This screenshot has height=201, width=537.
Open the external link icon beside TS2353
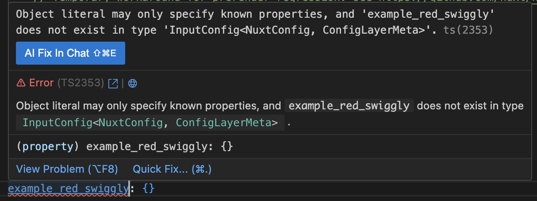113,83
